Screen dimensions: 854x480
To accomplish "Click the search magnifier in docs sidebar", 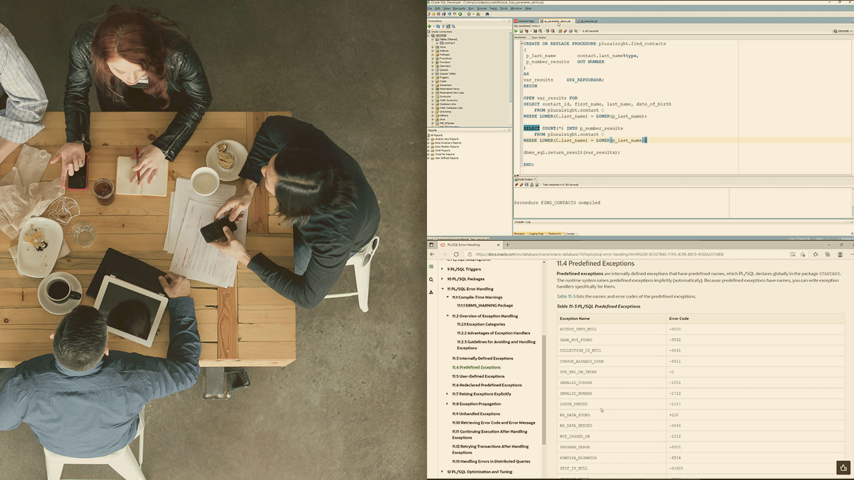I will coord(431,279).
